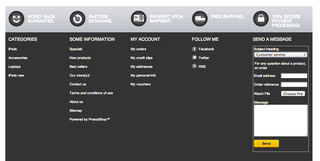This screenshot has width=320, height=161.
Task: Click the secure payment padlock icon
Action: coord(261,19)
